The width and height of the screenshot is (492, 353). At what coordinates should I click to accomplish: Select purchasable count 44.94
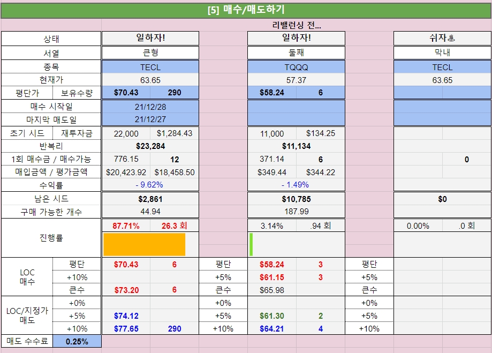150,212
